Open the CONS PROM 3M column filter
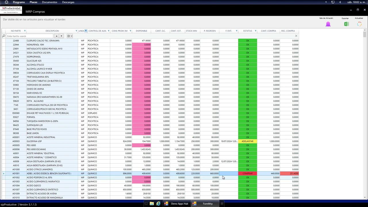The height and width of the screenshot is (207, 368). [x=130, y=31]
